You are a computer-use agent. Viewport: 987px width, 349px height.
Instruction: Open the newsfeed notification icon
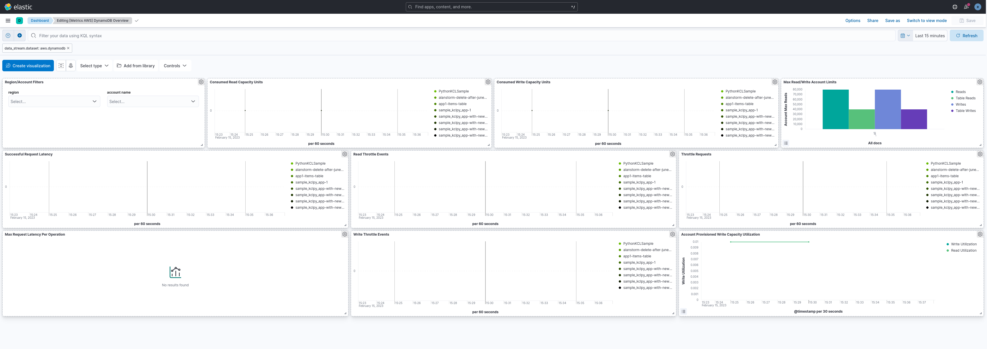pos(966,7)
